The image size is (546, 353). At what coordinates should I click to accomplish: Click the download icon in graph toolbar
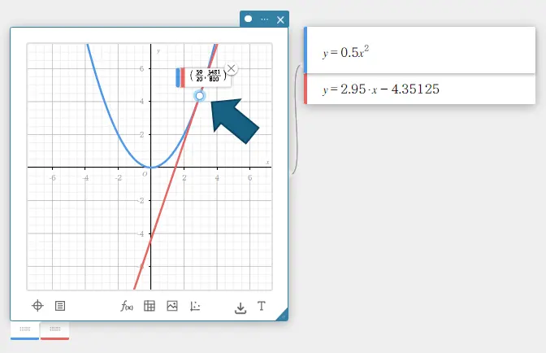click(240, 307)
